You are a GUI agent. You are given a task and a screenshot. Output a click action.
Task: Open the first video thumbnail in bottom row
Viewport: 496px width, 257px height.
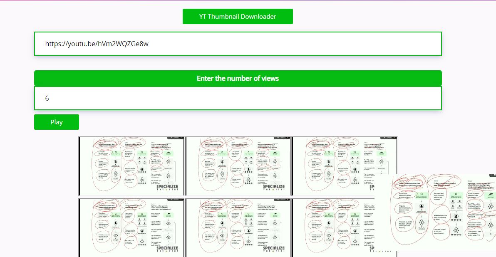coord(131,227)
